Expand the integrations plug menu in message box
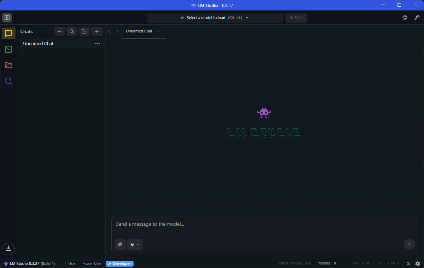The height and width of the screenshot is (268, 424). [x=135, y=244]
